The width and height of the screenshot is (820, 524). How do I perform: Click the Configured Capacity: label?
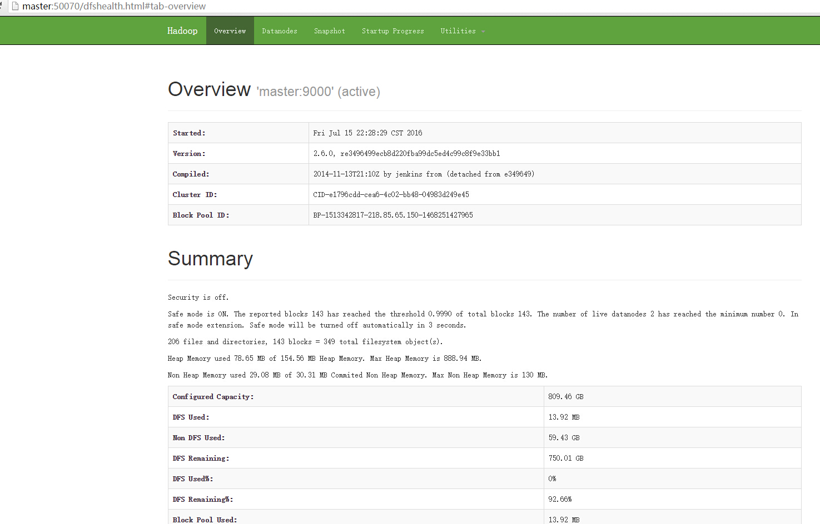[x=213, y=396]
